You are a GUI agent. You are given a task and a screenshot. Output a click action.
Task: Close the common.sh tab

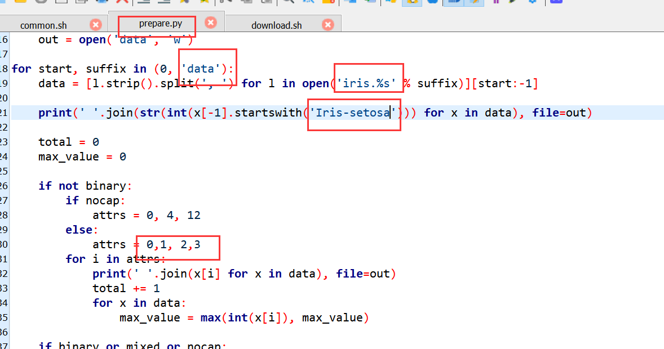click(x=96, y=25)
